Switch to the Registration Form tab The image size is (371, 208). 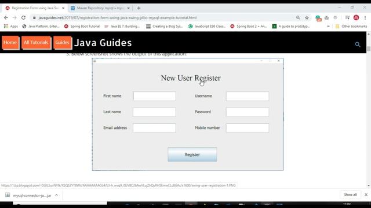pyautogui.click(x=35, y=8)
